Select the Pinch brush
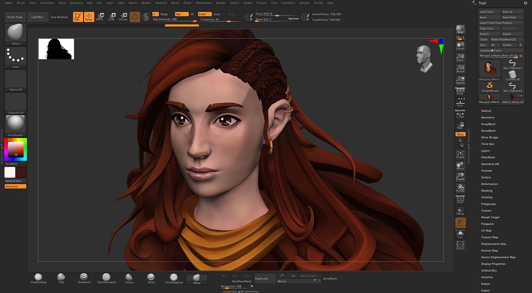Viewport: 532px width, 293px height. point(151,278)
